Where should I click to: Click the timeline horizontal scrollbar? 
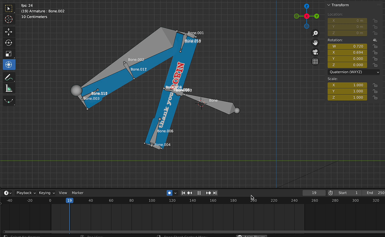click(x=194, y=232)
